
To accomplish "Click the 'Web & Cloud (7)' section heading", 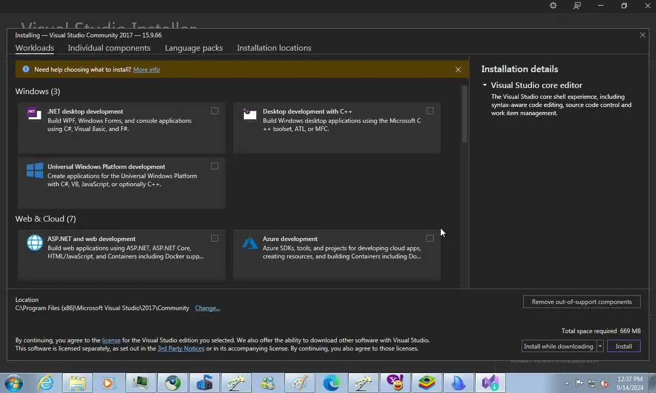I will (46, 219).
